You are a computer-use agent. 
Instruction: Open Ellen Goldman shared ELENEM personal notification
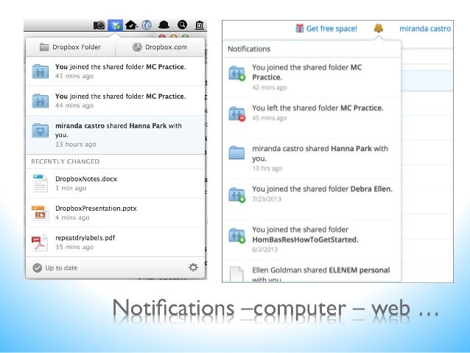coord(312,271)
